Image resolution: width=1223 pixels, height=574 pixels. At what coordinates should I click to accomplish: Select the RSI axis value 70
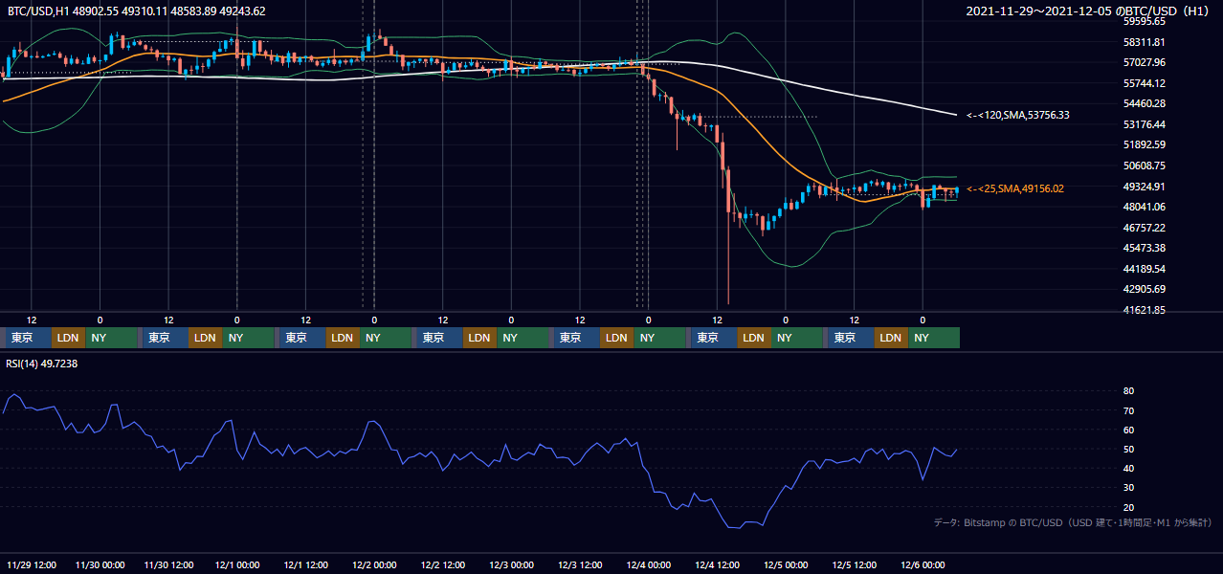point(1128,410)
